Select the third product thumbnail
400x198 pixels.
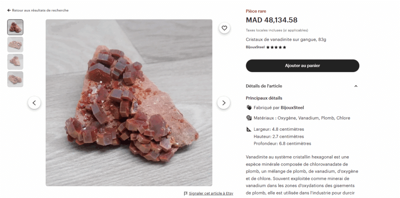(15, 62)
